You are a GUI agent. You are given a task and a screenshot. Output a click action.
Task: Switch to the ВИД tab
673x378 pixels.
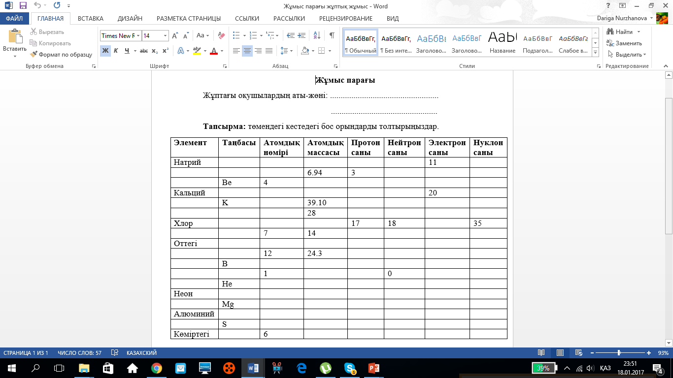tap(393, 19)
